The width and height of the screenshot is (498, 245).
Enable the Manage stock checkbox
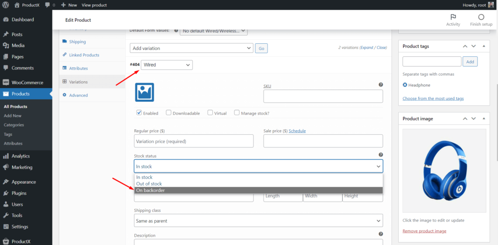tap(237, 113)
